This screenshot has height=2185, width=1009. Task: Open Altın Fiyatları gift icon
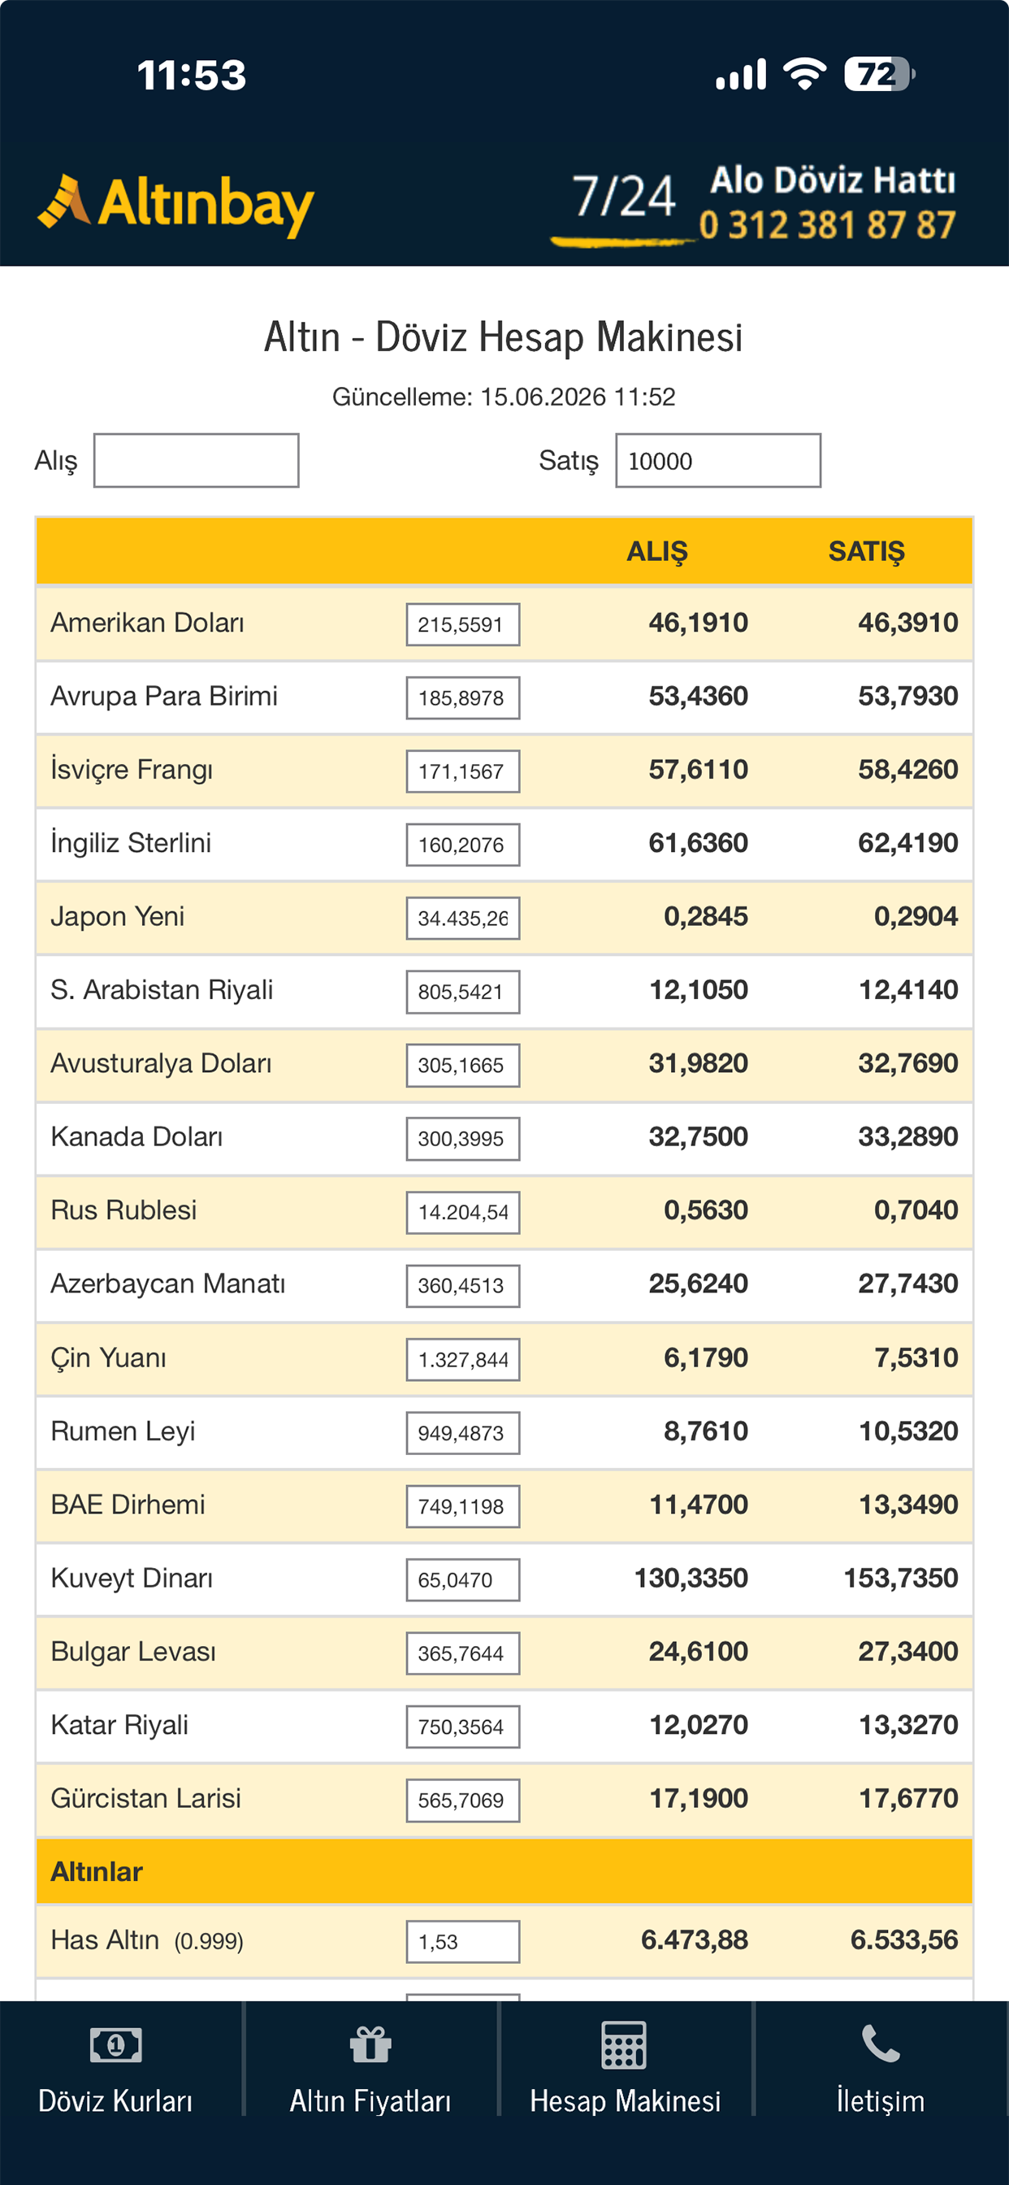click(x=370, y=2044)
